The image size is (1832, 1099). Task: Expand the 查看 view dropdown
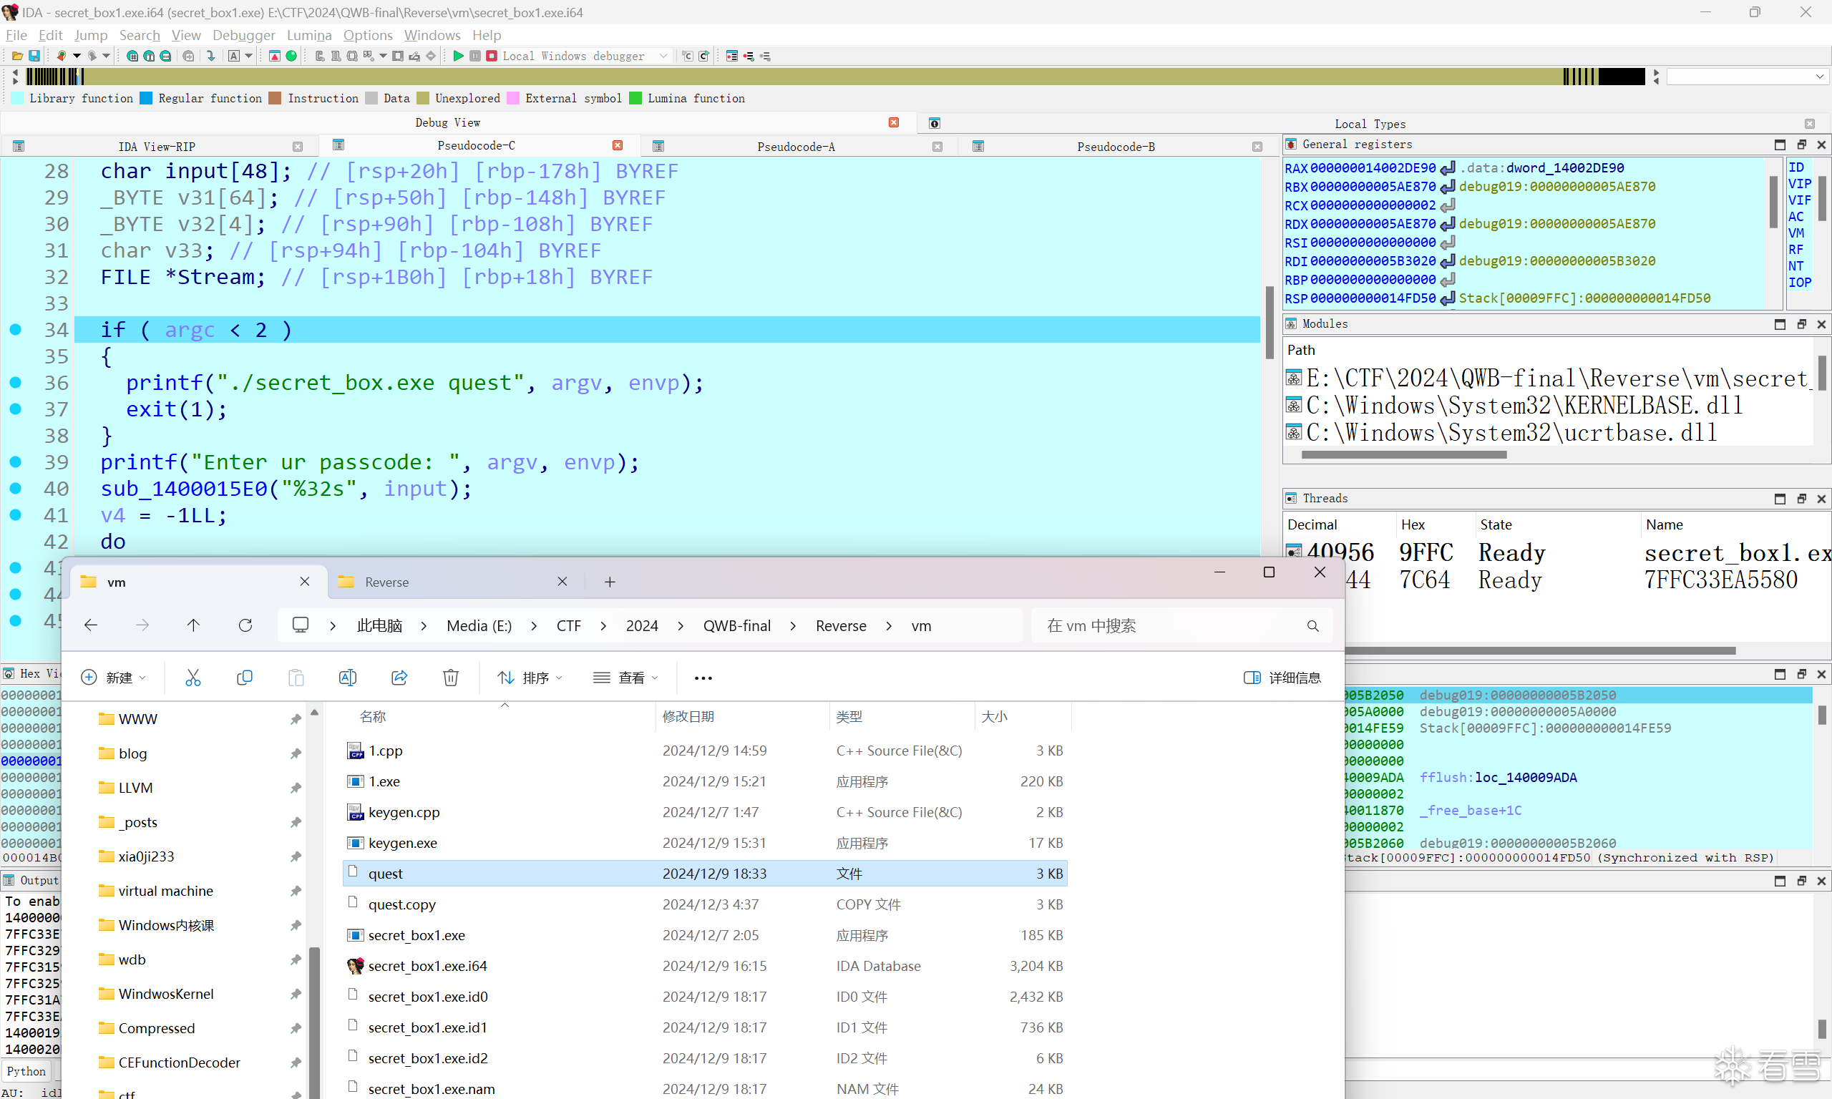625,677
